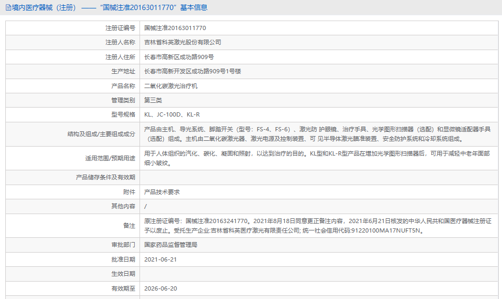
Task: Click the 管理类别 label
Action: point(123,100)
